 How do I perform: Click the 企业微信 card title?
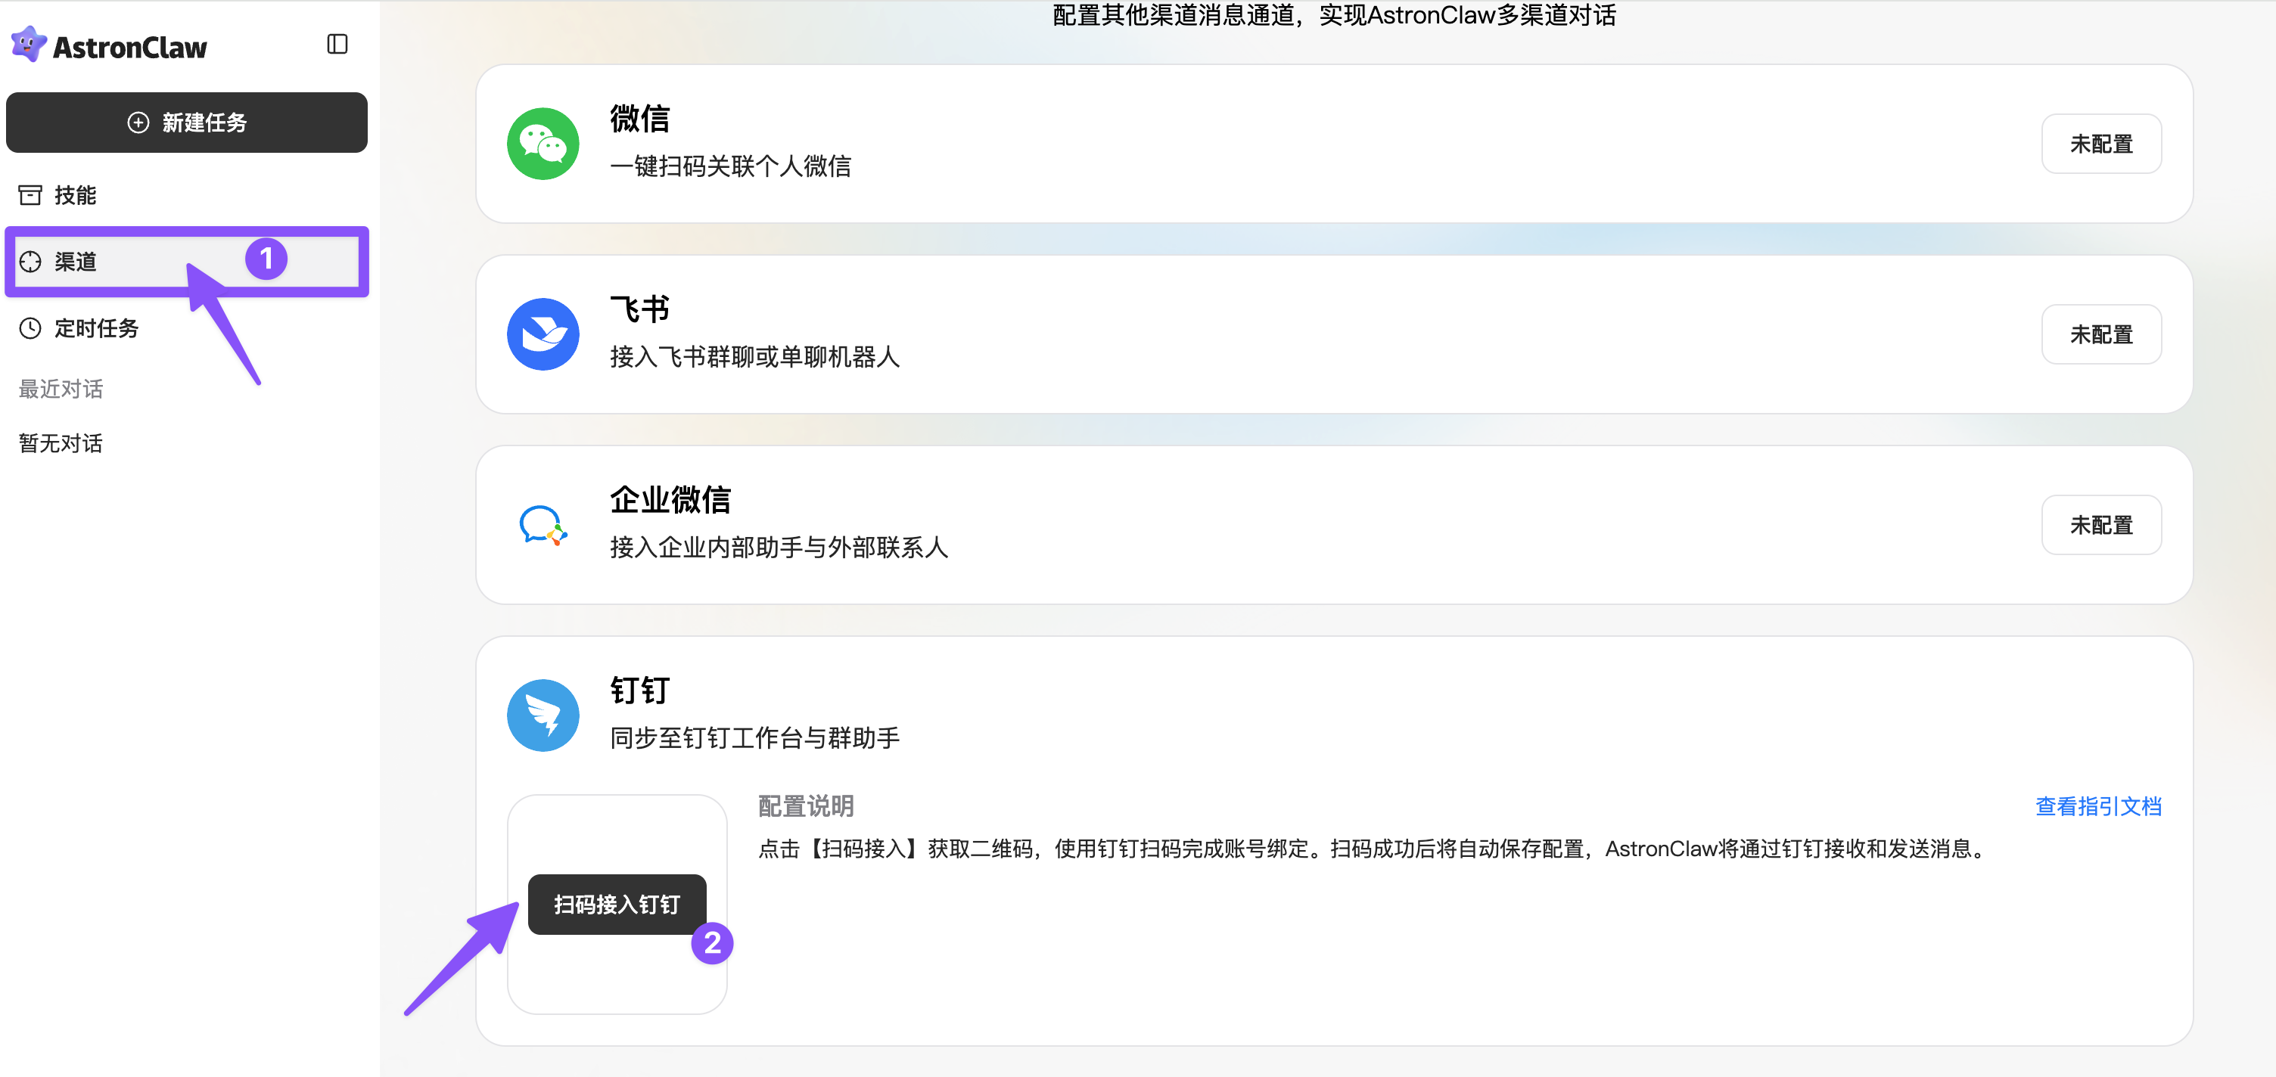670,500
